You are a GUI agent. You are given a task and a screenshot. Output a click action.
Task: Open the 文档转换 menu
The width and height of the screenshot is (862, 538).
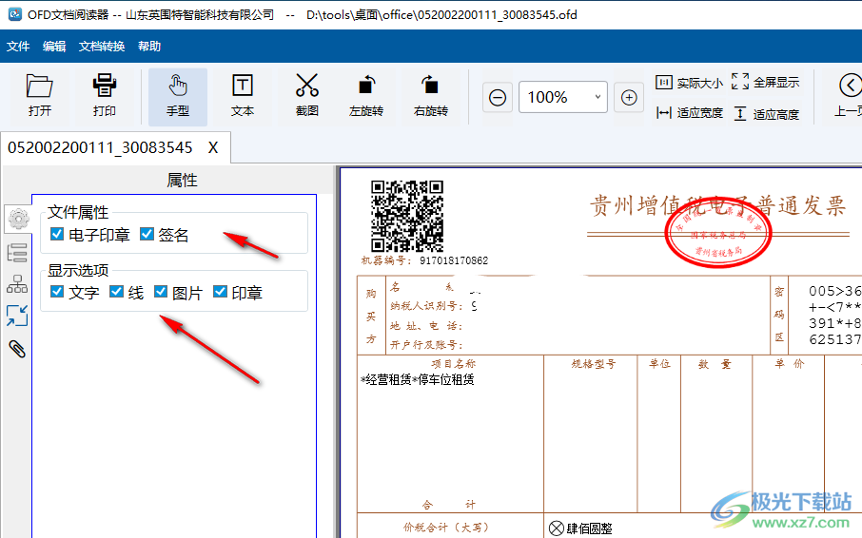point(102,47)
